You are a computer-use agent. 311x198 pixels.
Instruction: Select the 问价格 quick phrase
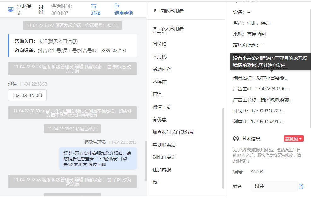coord(160,44)
